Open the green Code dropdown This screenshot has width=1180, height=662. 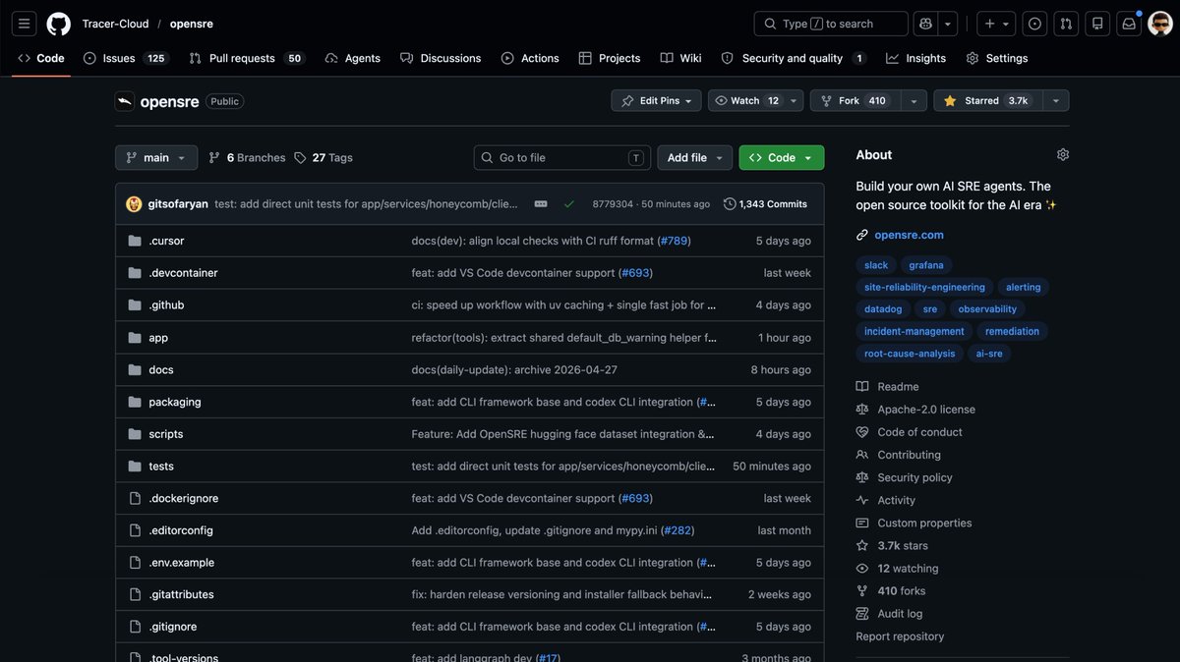coord(782,157)
